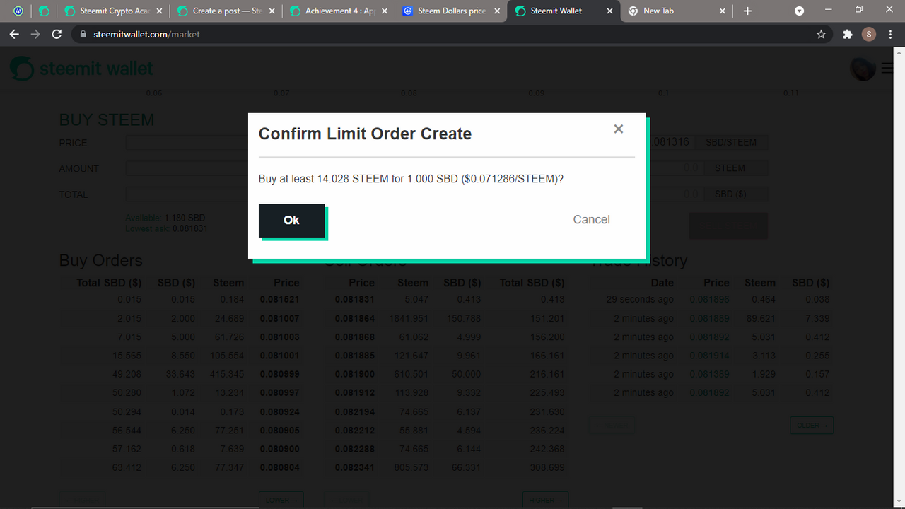Click trade history price 0.081914
Viewport: 905px width, 509px height.
pyautogui.click(x=709, y=356)
